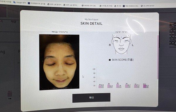
Task: Select the pink bar labeled 20
Action: click(x=100, y=87)
